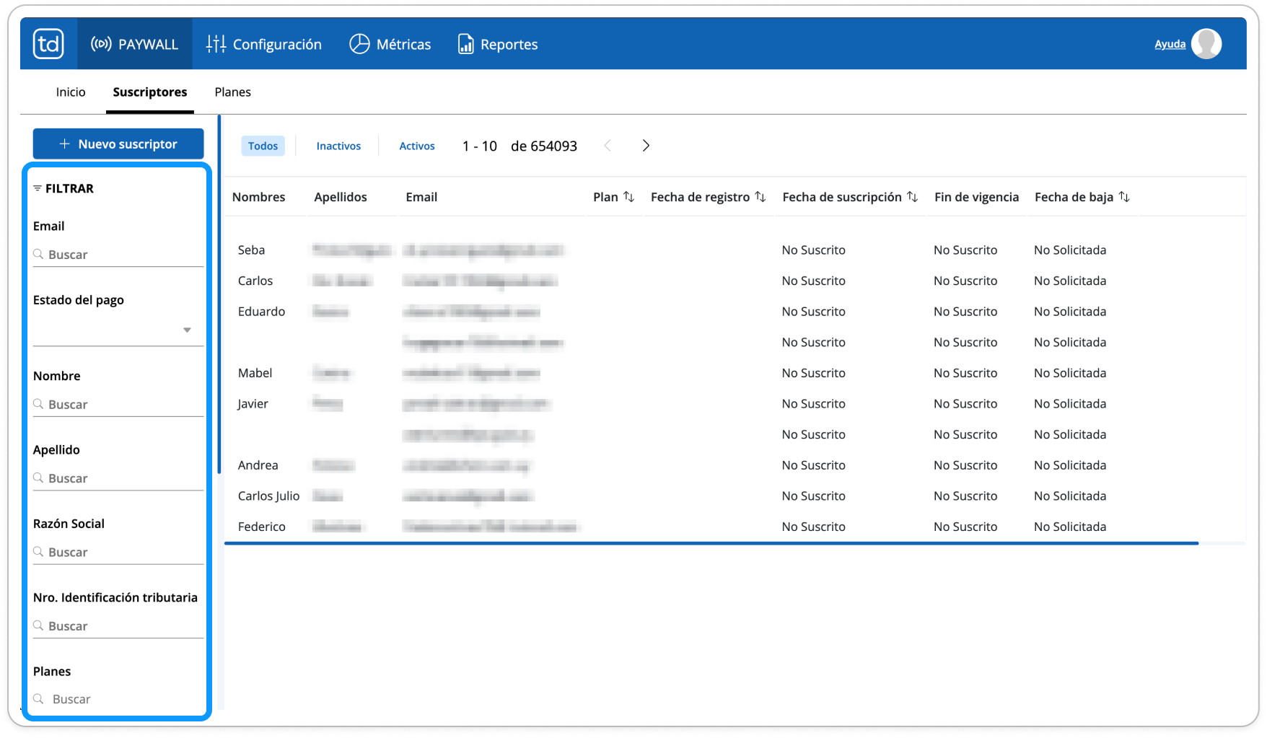Select the Activos filter
This screenshot has width=1267, height=738.
pyautogui.click(x=417, y=146)
